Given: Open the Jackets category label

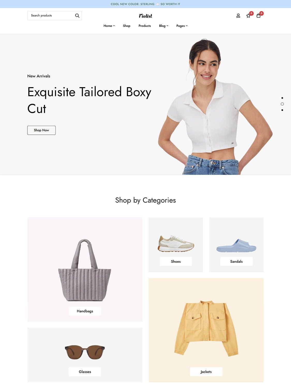Looking at the screenshot, I should pos(206,372).
